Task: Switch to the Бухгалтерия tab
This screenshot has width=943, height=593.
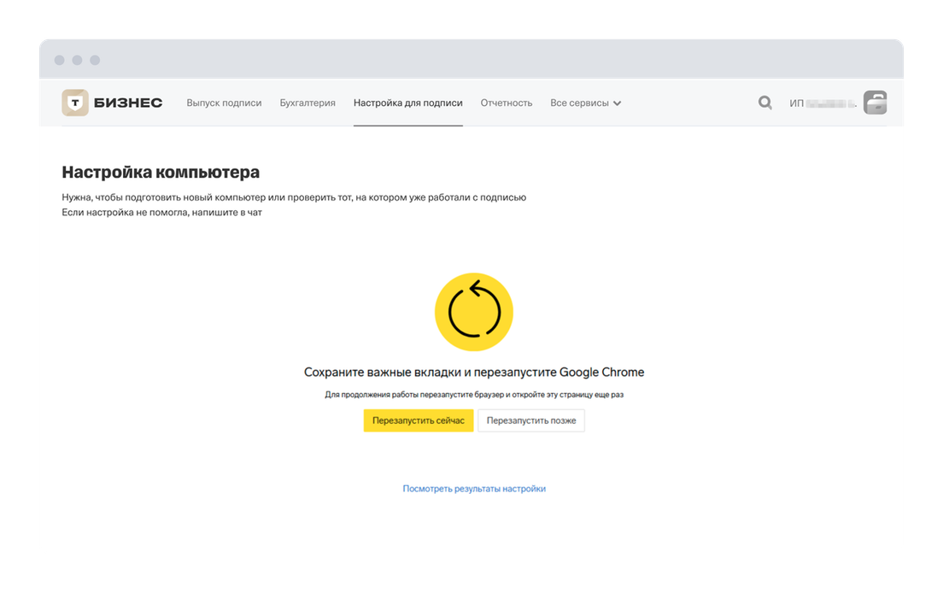Action: coord(307,103)
